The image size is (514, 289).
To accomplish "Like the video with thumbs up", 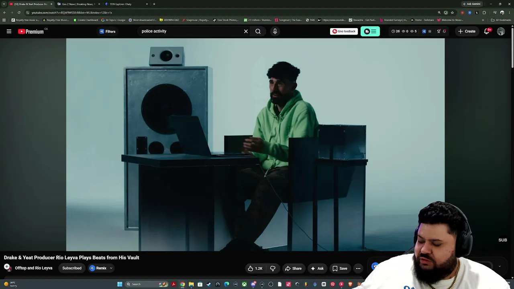I will tap(255, 269).
